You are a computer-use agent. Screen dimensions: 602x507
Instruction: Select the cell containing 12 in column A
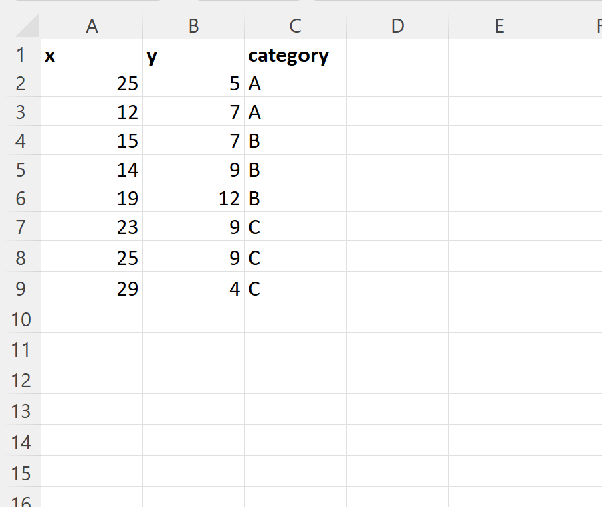pyautogui.click(x=92, y=112)
